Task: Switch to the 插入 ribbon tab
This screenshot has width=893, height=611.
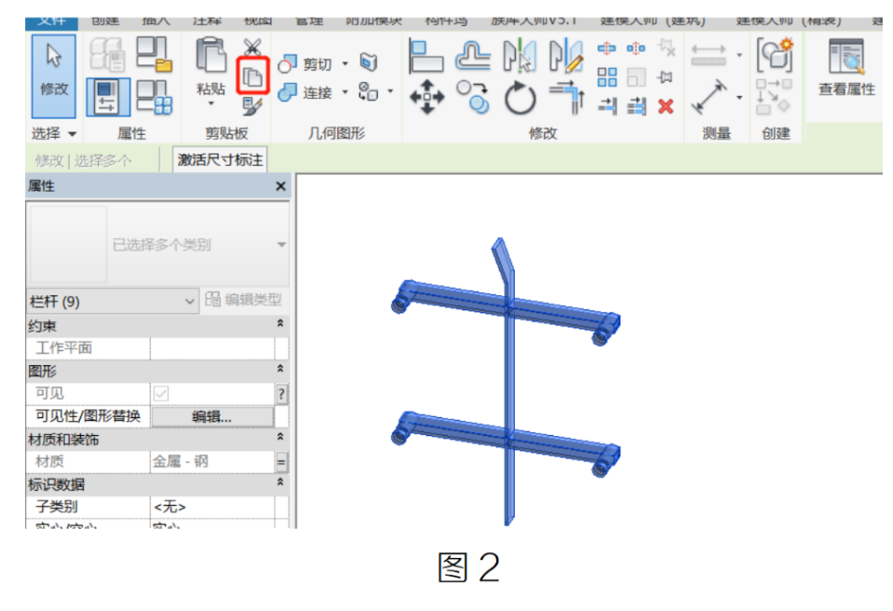Action: [156, 21]
